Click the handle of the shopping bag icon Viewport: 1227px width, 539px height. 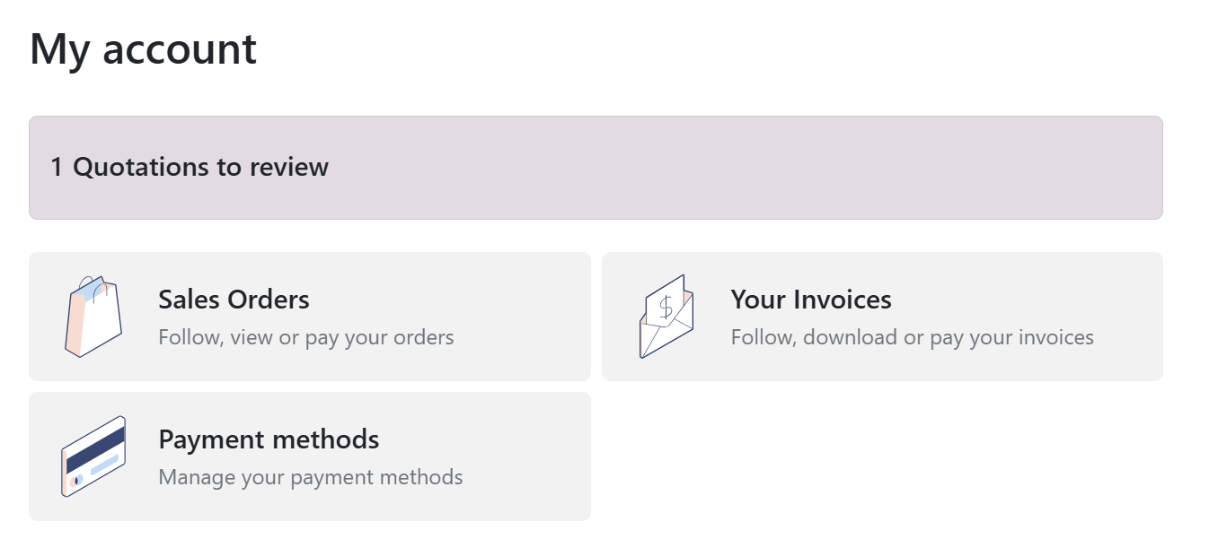tap(92, 285)
